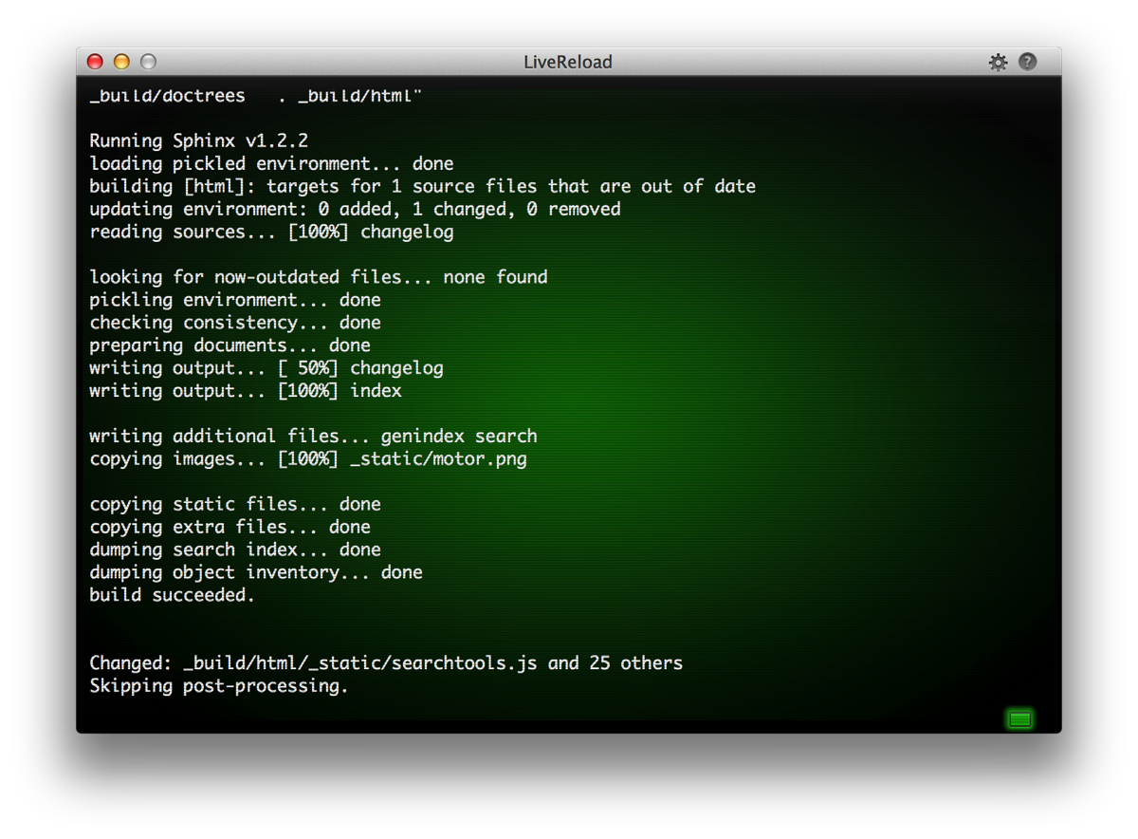
Task: Click 'preparing documents... done' line
Action: [229, 346]
